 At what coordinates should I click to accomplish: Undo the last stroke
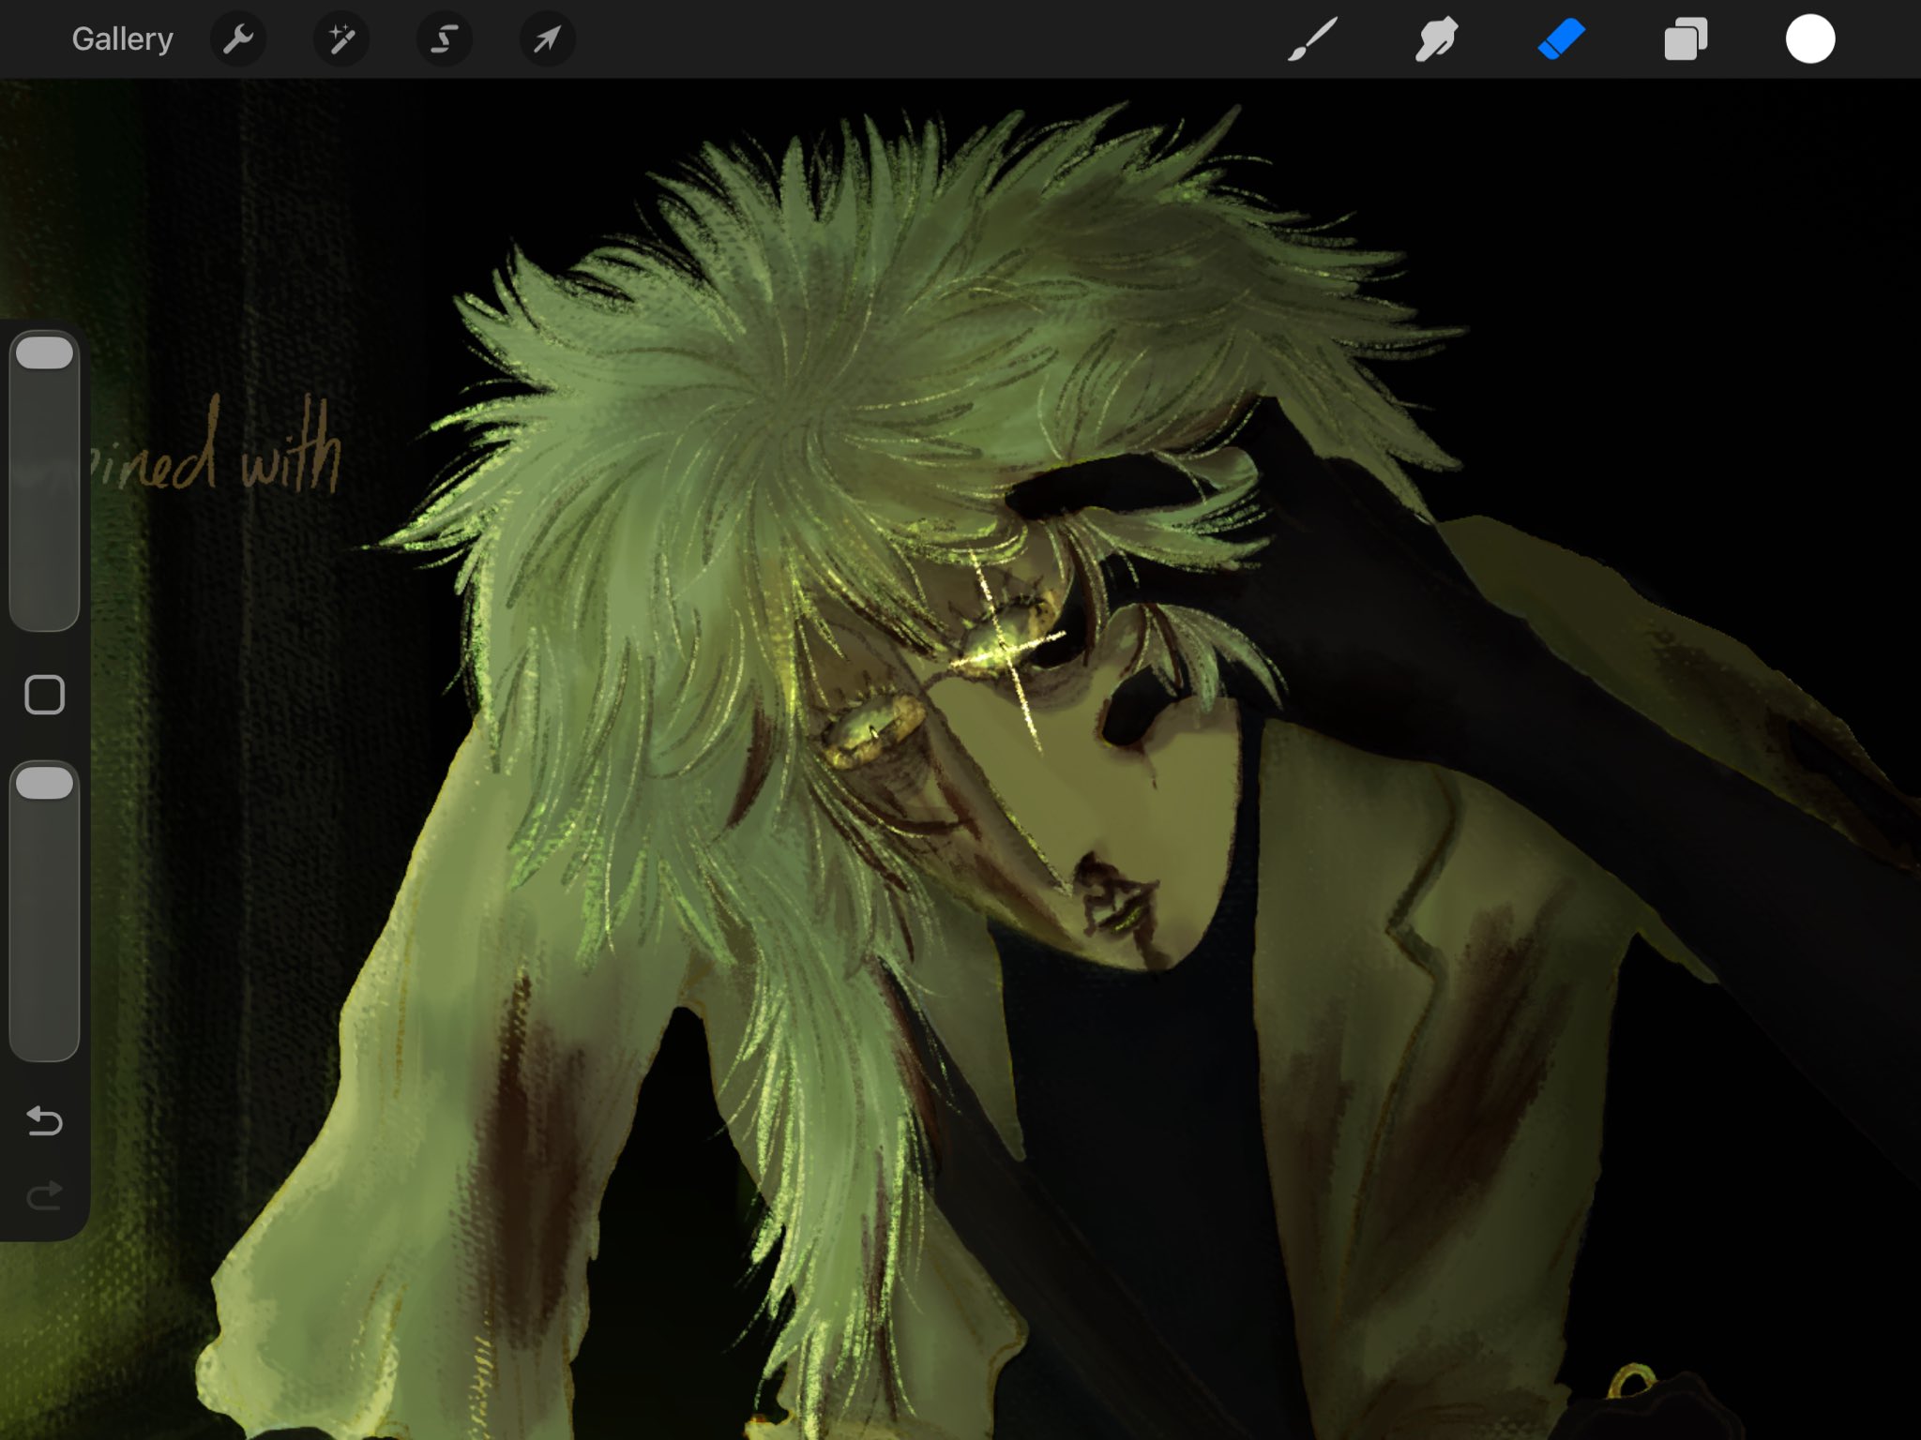point(44,1120)
